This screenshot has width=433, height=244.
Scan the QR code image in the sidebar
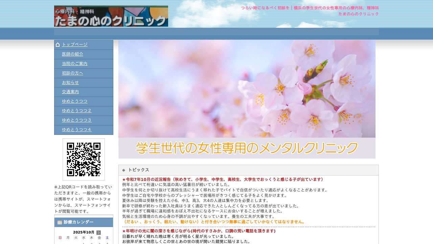tap(83, 159)
